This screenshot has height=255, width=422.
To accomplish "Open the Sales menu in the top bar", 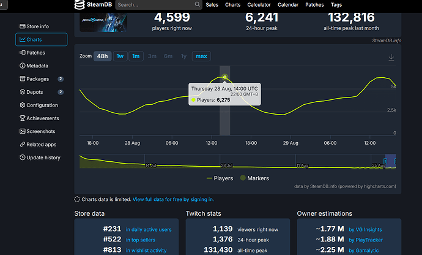I will [x=212, y=5].
